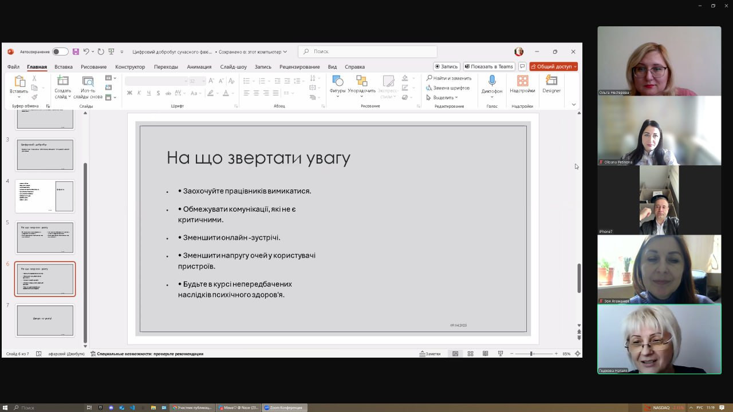
Task: Toggle the AutoSave (Автосохранение) switch
Action: 60,51
